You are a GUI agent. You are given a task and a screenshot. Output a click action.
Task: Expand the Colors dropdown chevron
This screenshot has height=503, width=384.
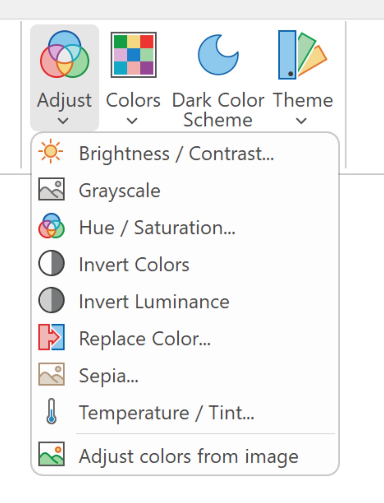point(132,120)
